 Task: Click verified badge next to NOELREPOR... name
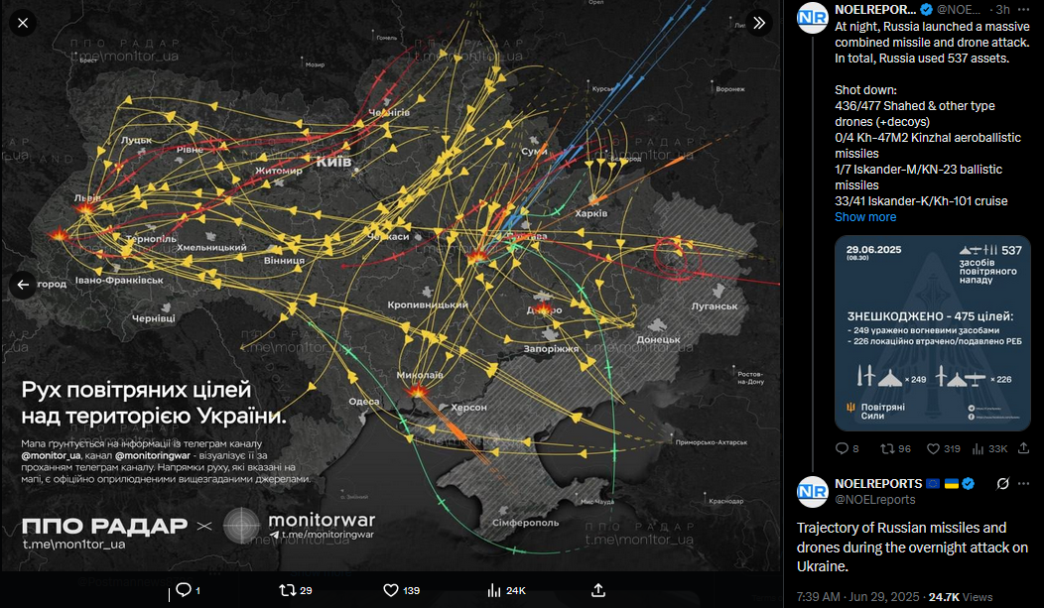pyautogui.click(x=926, y=9)
